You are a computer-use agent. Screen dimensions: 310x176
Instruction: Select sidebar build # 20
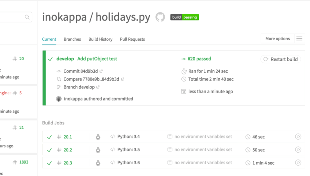(x=22, y=59)
